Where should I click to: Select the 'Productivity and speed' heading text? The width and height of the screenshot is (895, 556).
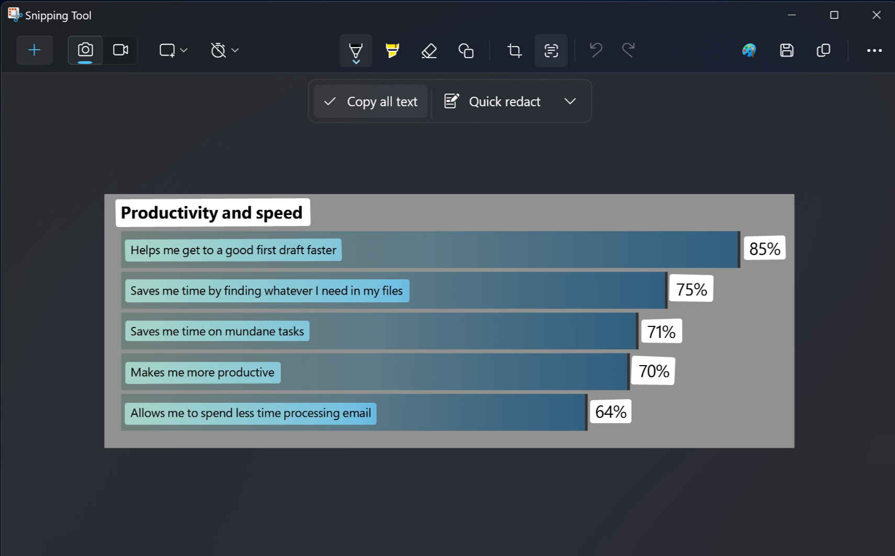coord(211,212)
